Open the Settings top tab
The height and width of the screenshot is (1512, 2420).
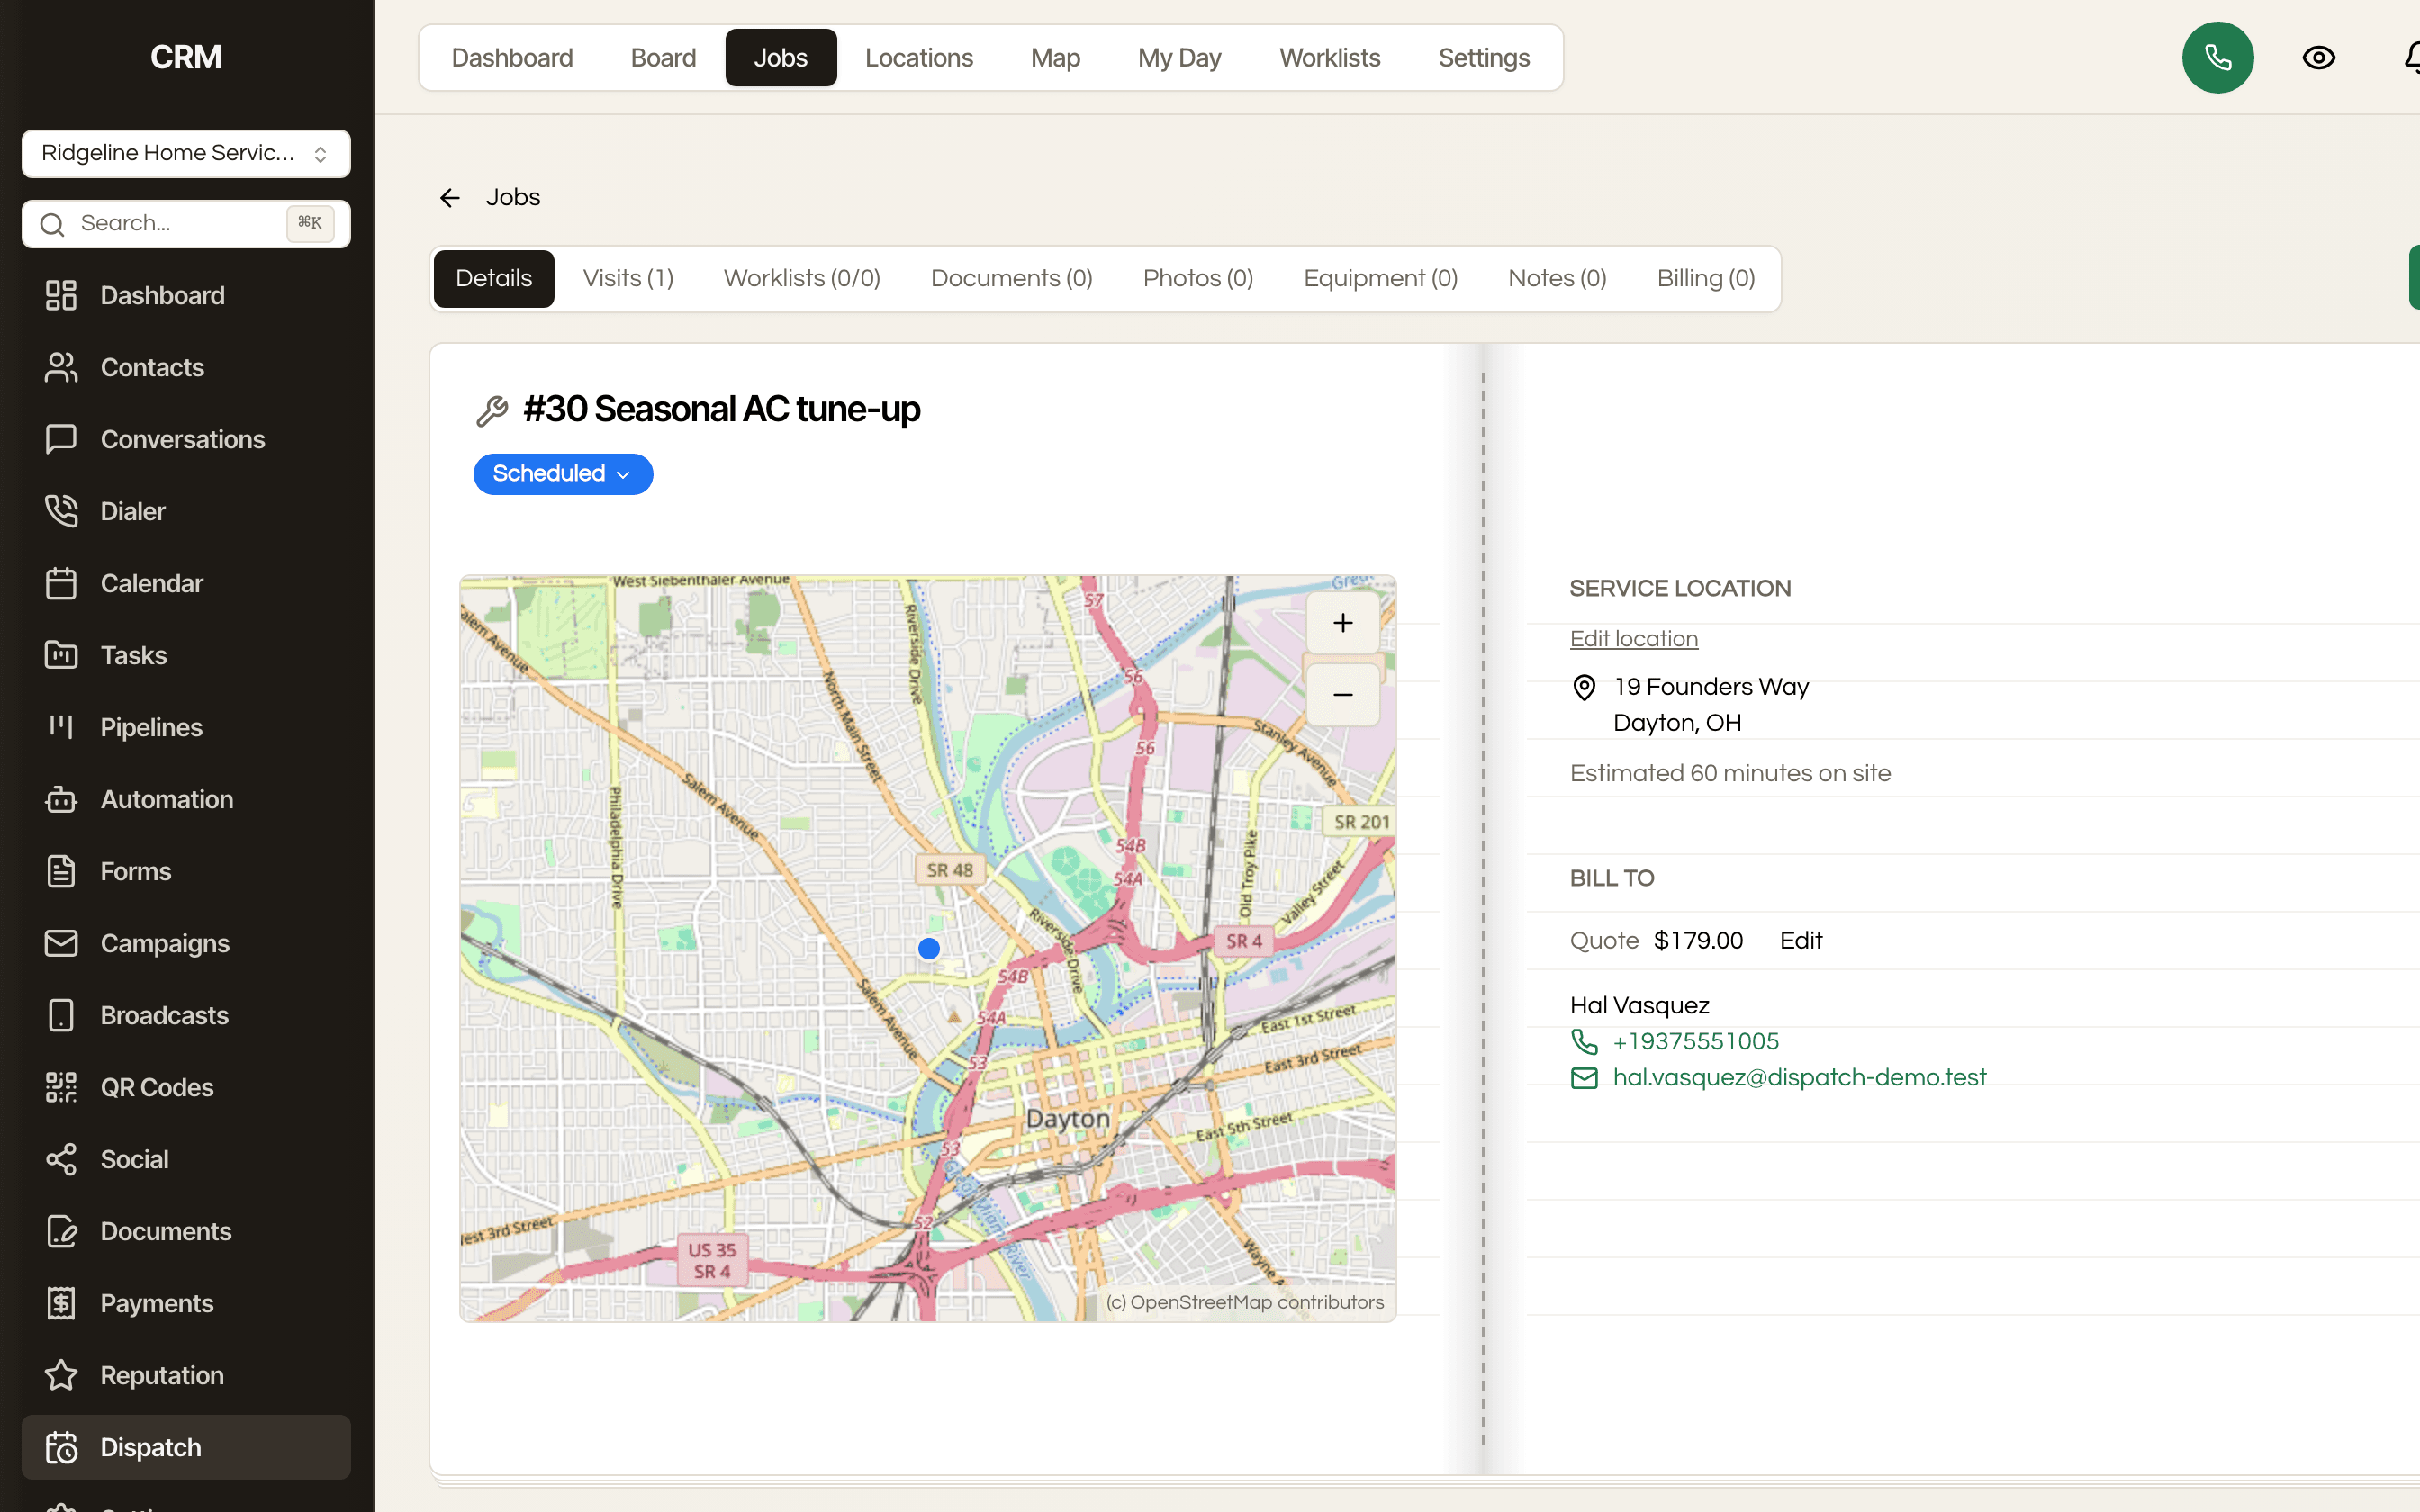[x=1484, y=58]
